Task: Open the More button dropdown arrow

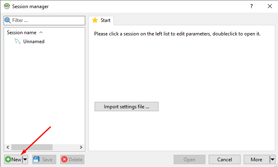Action: [272, 160]
